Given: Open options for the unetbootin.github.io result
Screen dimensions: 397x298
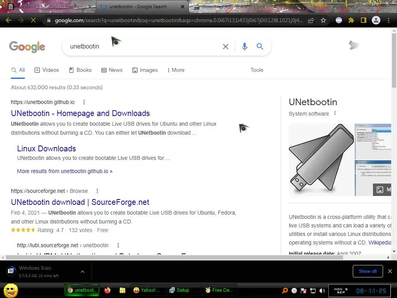Looking at the screenshot, I should (x=84, y=102).
